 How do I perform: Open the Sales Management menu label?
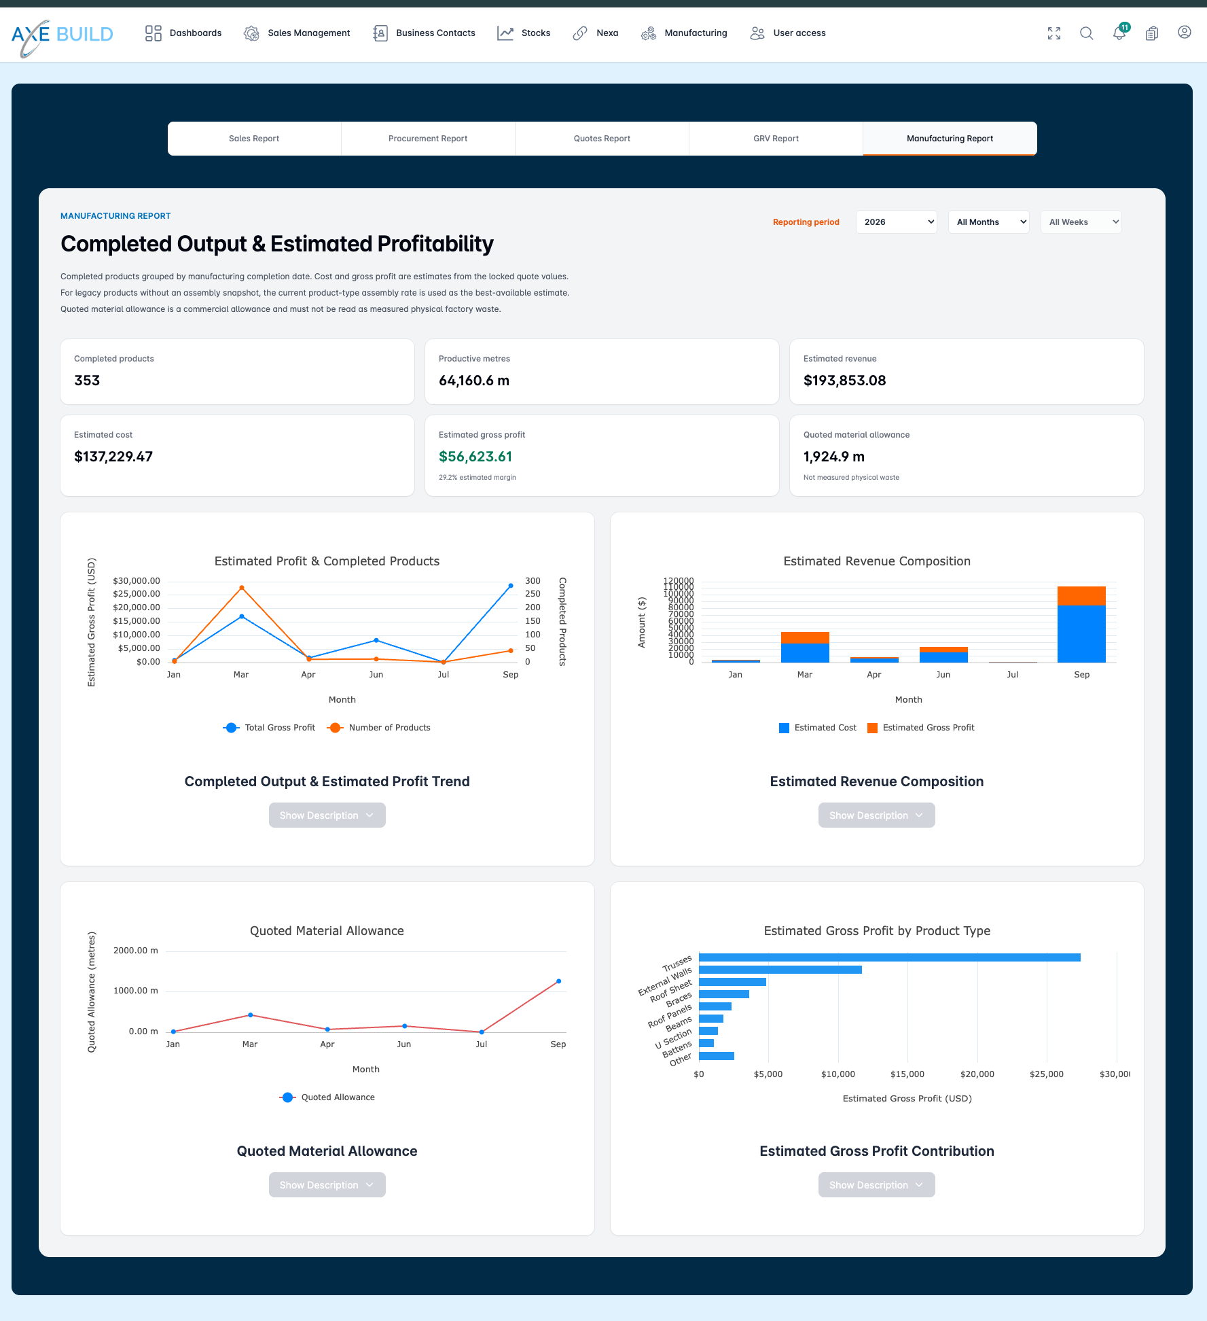coord(309,33)
